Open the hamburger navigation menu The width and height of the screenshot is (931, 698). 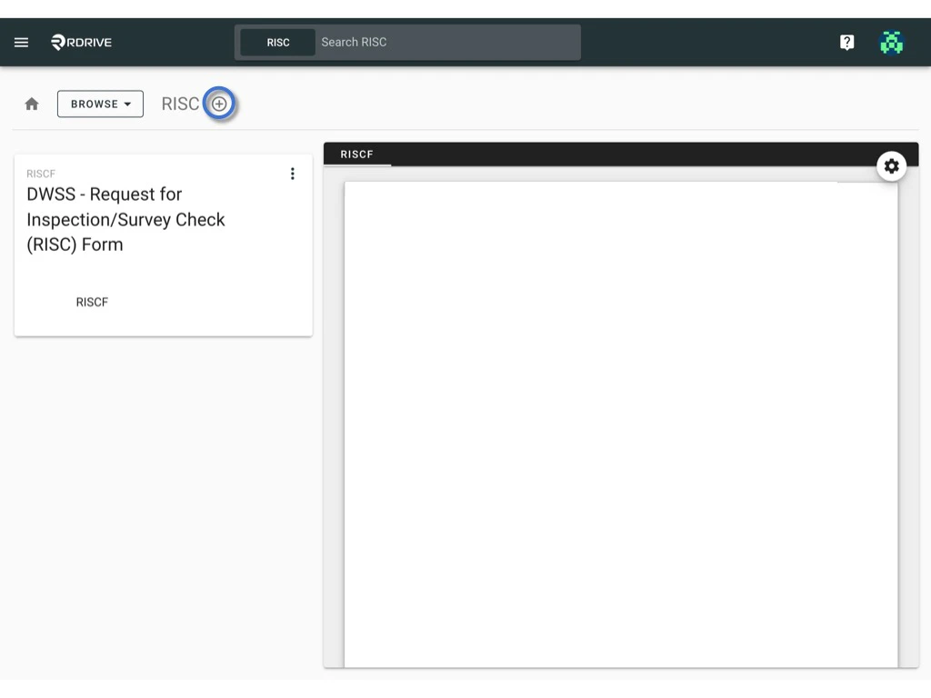[21, 42]
